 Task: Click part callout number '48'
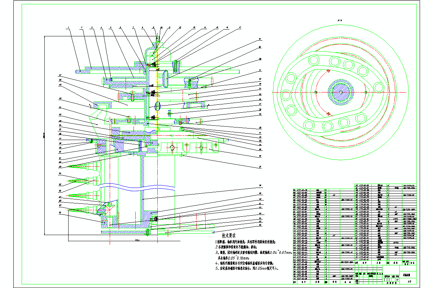(60, 80)
